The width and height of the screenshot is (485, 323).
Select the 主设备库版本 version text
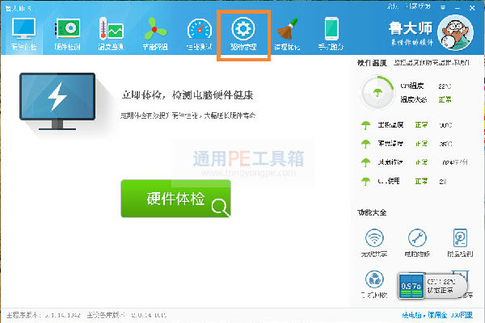[127, 315]
